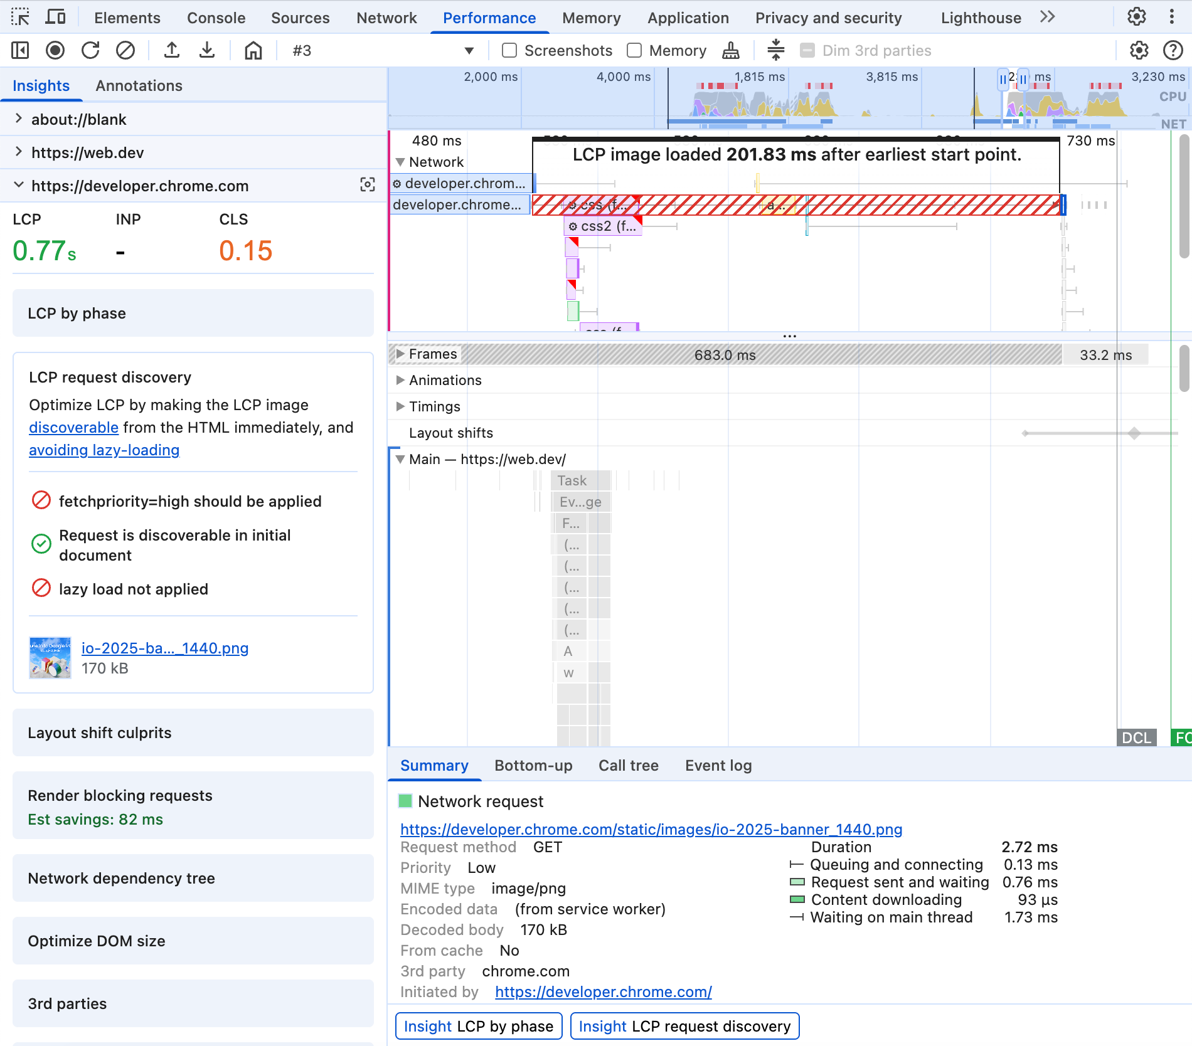The image size is (1192, 1046).
Task: Run garbage collection with the broom icon
Action: pyautogui.click(x=730, y=51)
